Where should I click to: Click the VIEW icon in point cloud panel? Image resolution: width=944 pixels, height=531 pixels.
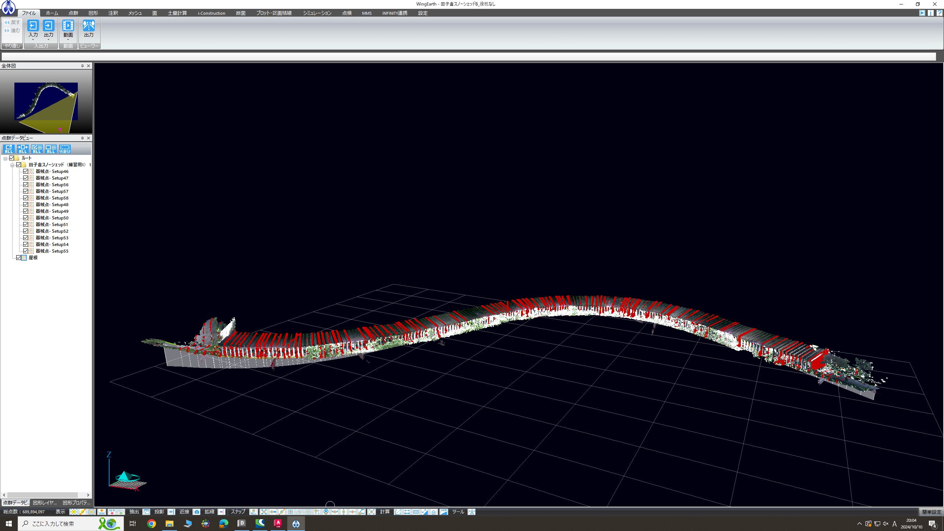coord(65,149)
